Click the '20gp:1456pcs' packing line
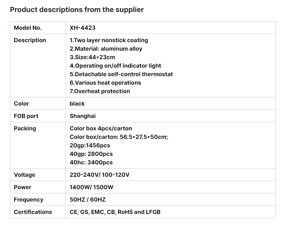Screen dimensions: 282x226 [x=90, y=145]
